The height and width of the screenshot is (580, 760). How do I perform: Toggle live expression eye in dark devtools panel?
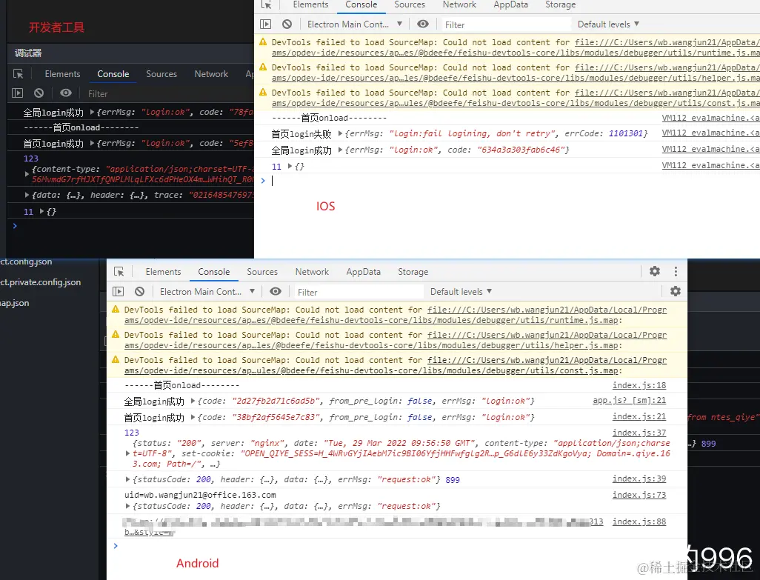coord(66,93)
